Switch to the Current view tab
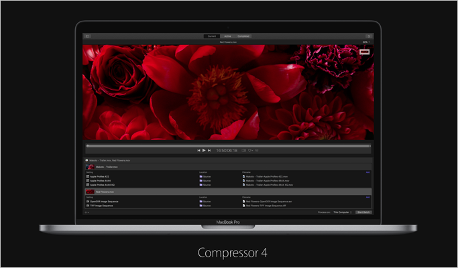This screenshot has height=268, width=458. coord(212,36)
